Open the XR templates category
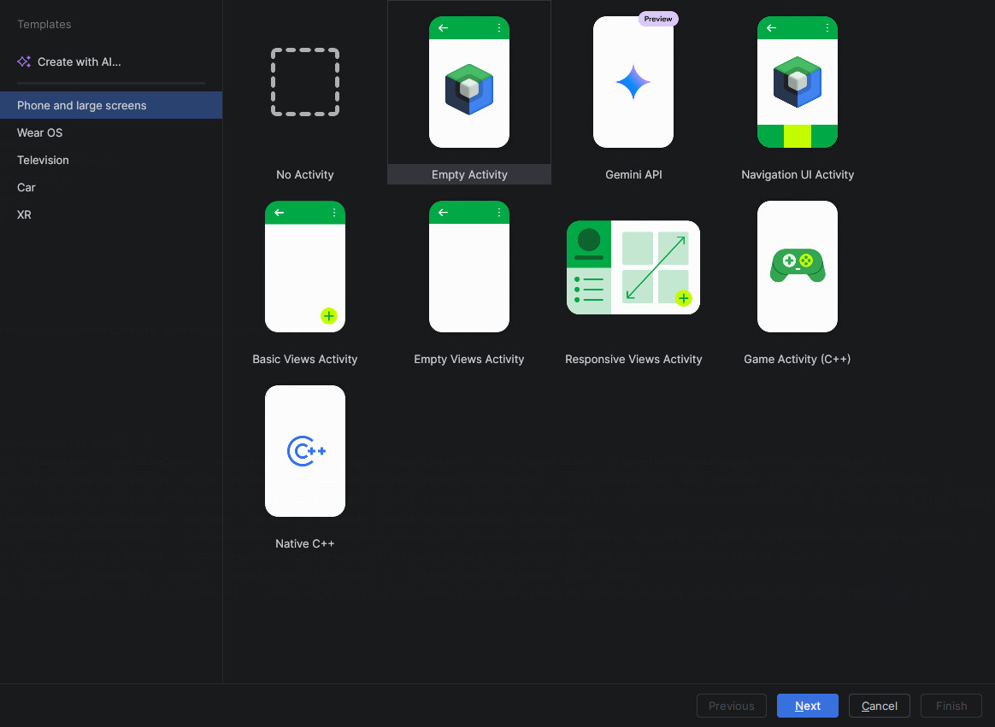995x727 pixels. [111, 214]
